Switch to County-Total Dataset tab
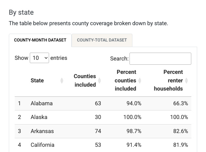 [x=102, y=40]
